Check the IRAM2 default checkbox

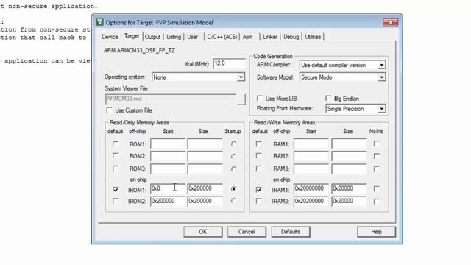tap(258, 201)
